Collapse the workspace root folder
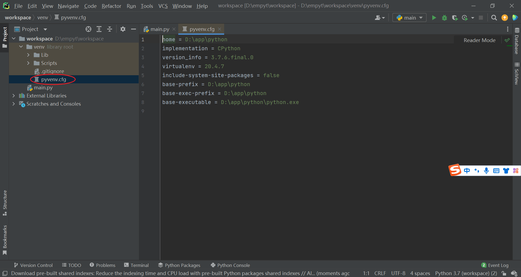The height and width of the screenshot is (277, 521). (x=14, y=39)
